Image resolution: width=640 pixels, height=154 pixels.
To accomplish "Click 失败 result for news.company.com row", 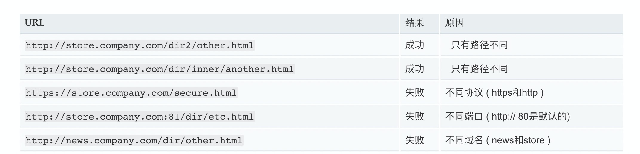I will 415,140.
